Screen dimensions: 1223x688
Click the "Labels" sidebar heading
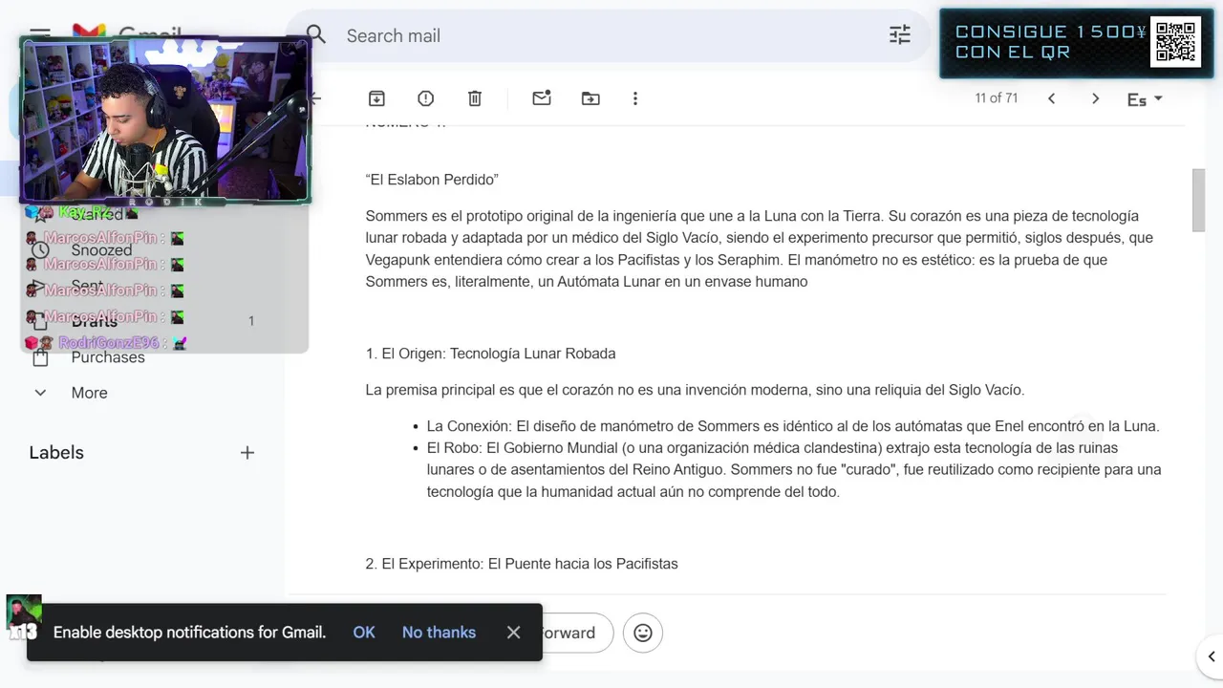point(56,453)
